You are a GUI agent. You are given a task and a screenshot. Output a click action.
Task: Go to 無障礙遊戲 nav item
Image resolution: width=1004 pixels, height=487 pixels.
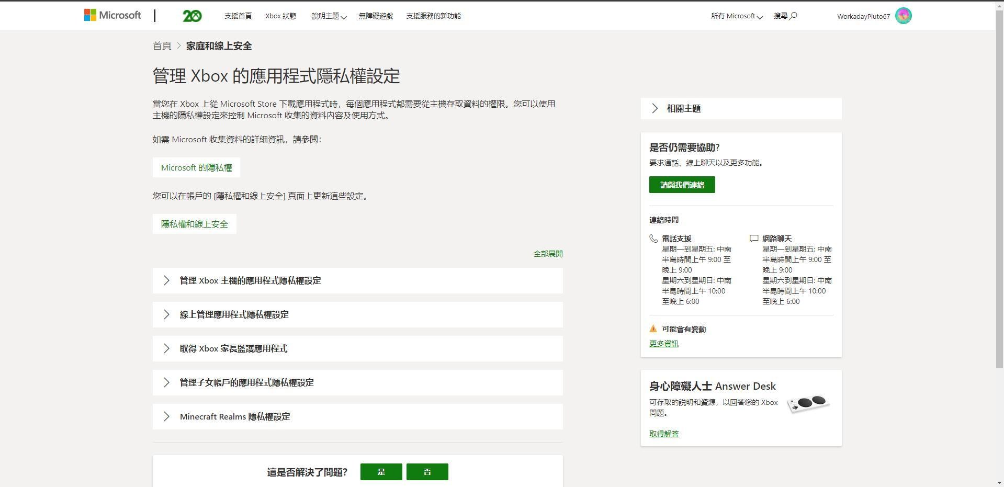coord(376,16)
